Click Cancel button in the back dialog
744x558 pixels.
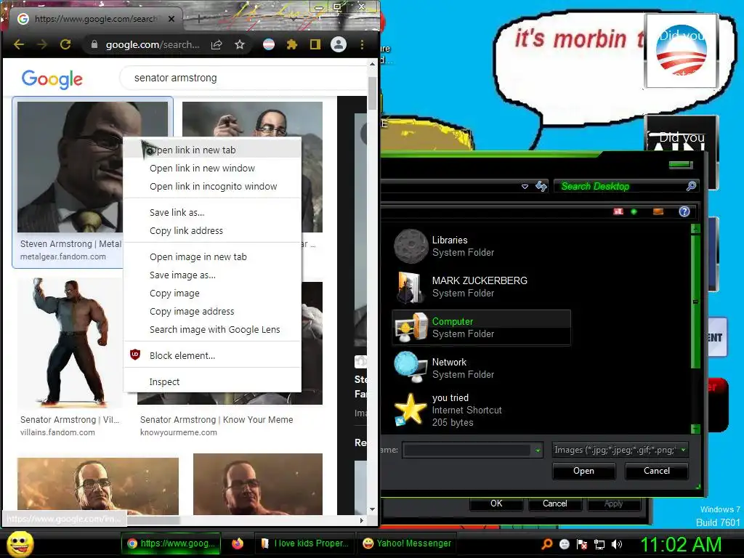pyautogui.click(x=554, y=504)
